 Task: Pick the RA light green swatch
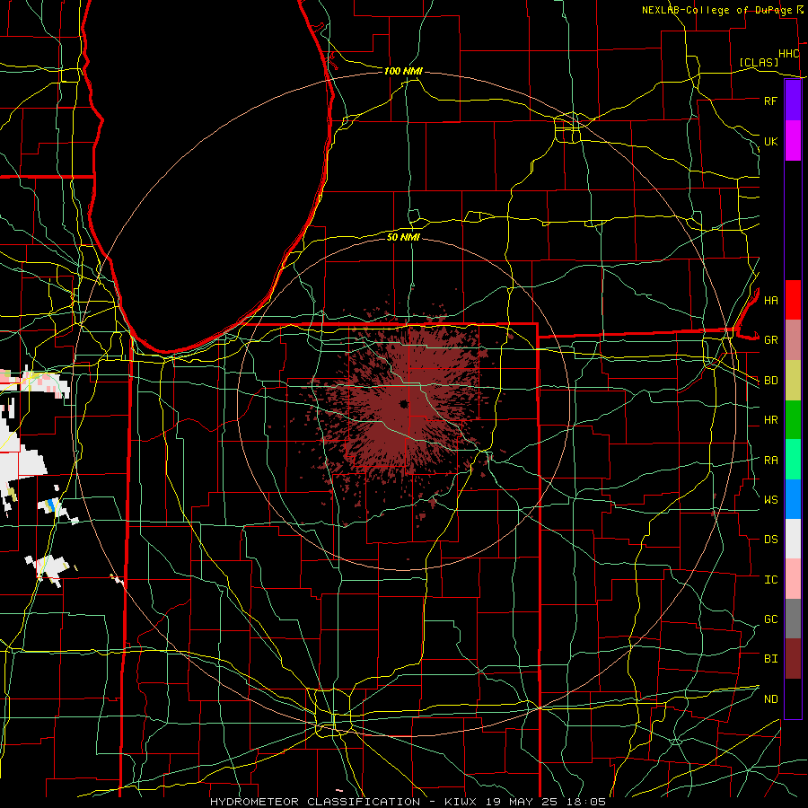coord(793,460)
